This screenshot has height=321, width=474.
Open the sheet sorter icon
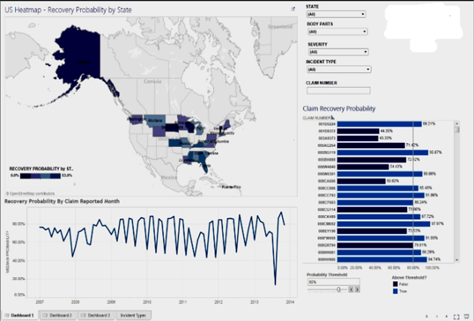[x=427, y=316]
